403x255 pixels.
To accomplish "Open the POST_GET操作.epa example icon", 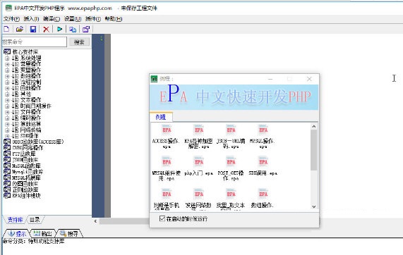I will click(231, 162).
